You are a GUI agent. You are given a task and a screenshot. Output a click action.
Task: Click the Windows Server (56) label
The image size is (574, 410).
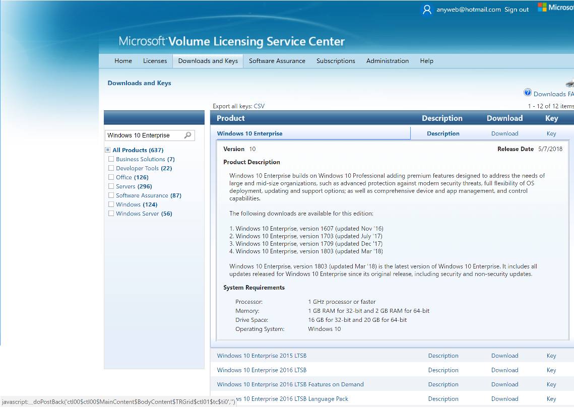pos(144,213)
